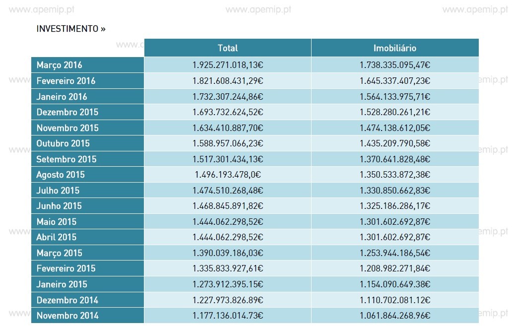Click the INVESTIMENTO » heading
The image size is (515, 328).
(71, 29)
